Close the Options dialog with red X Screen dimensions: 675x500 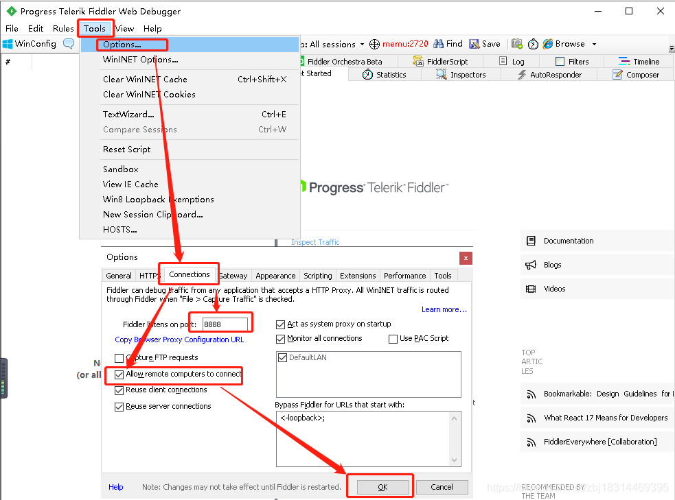pyautogui.click(x=466, y=258)
